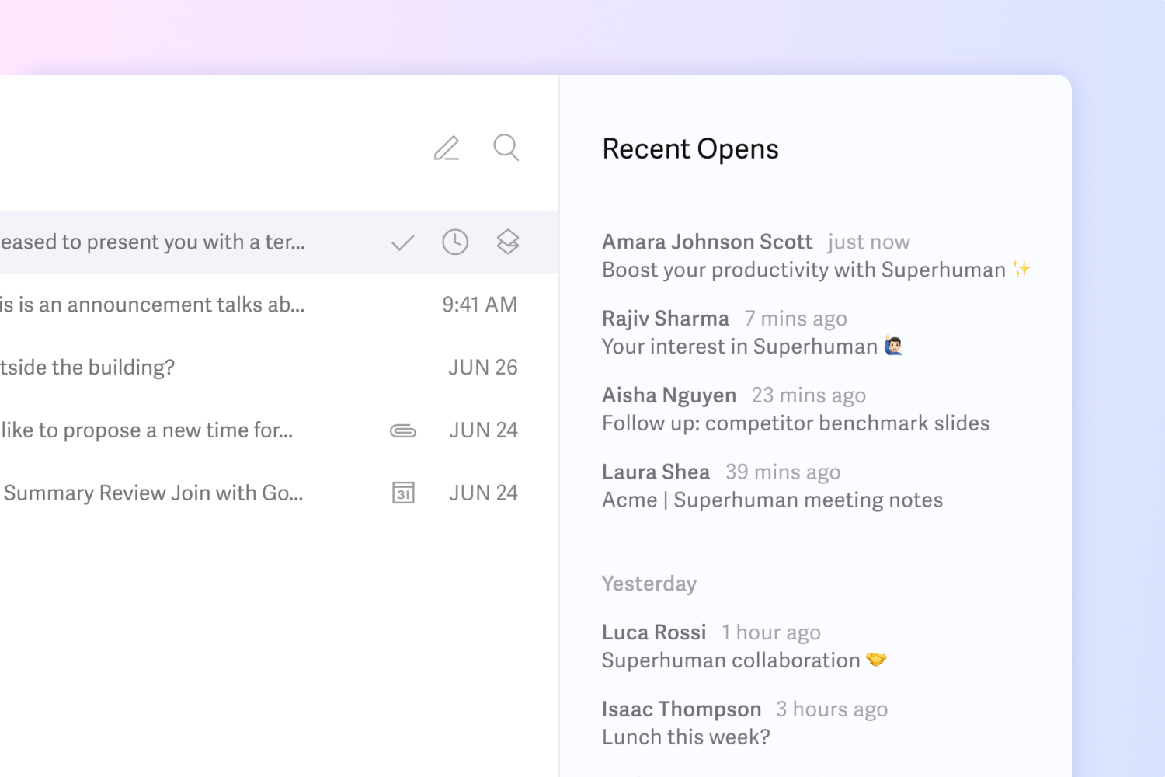Click the paperclip icon on the JUN 24 email
Image resolution: width=1165 pixels, height=777 pixels.
pos(403,430)
